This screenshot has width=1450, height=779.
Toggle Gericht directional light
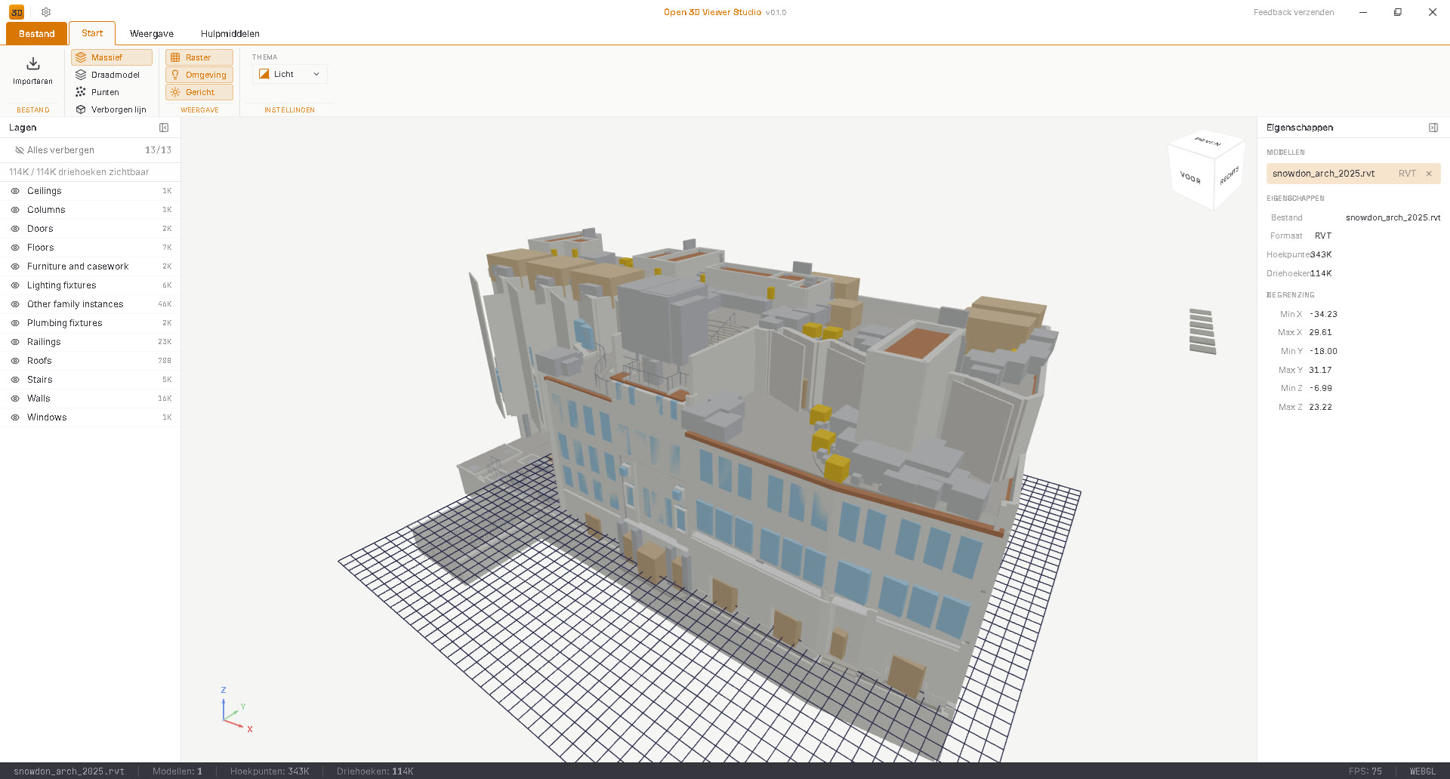(x=199, y=92)
